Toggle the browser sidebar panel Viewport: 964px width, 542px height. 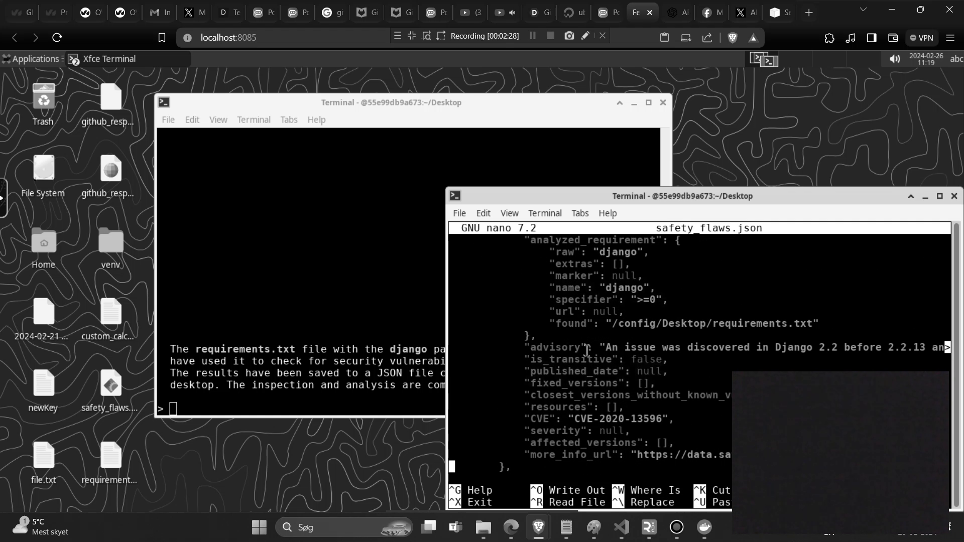(872, 38)
